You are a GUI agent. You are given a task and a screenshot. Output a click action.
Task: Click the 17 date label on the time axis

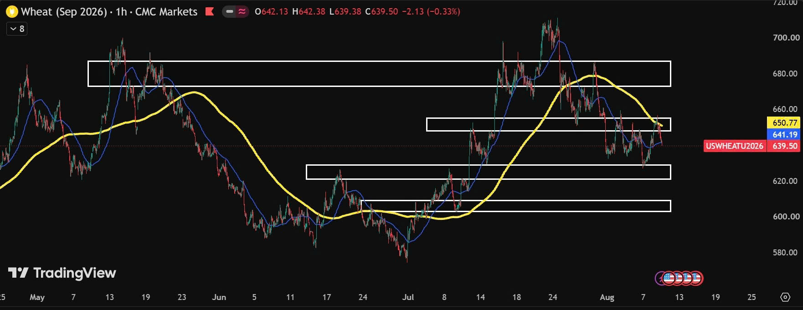[x=327, y=297]
